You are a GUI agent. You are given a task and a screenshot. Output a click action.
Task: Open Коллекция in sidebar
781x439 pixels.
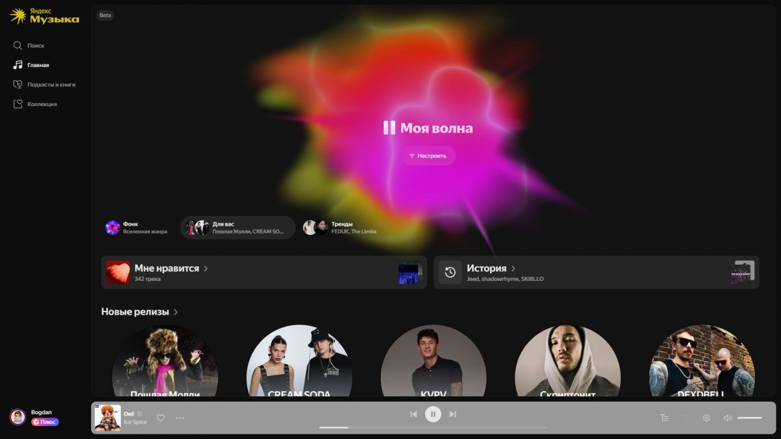[35, 104]
